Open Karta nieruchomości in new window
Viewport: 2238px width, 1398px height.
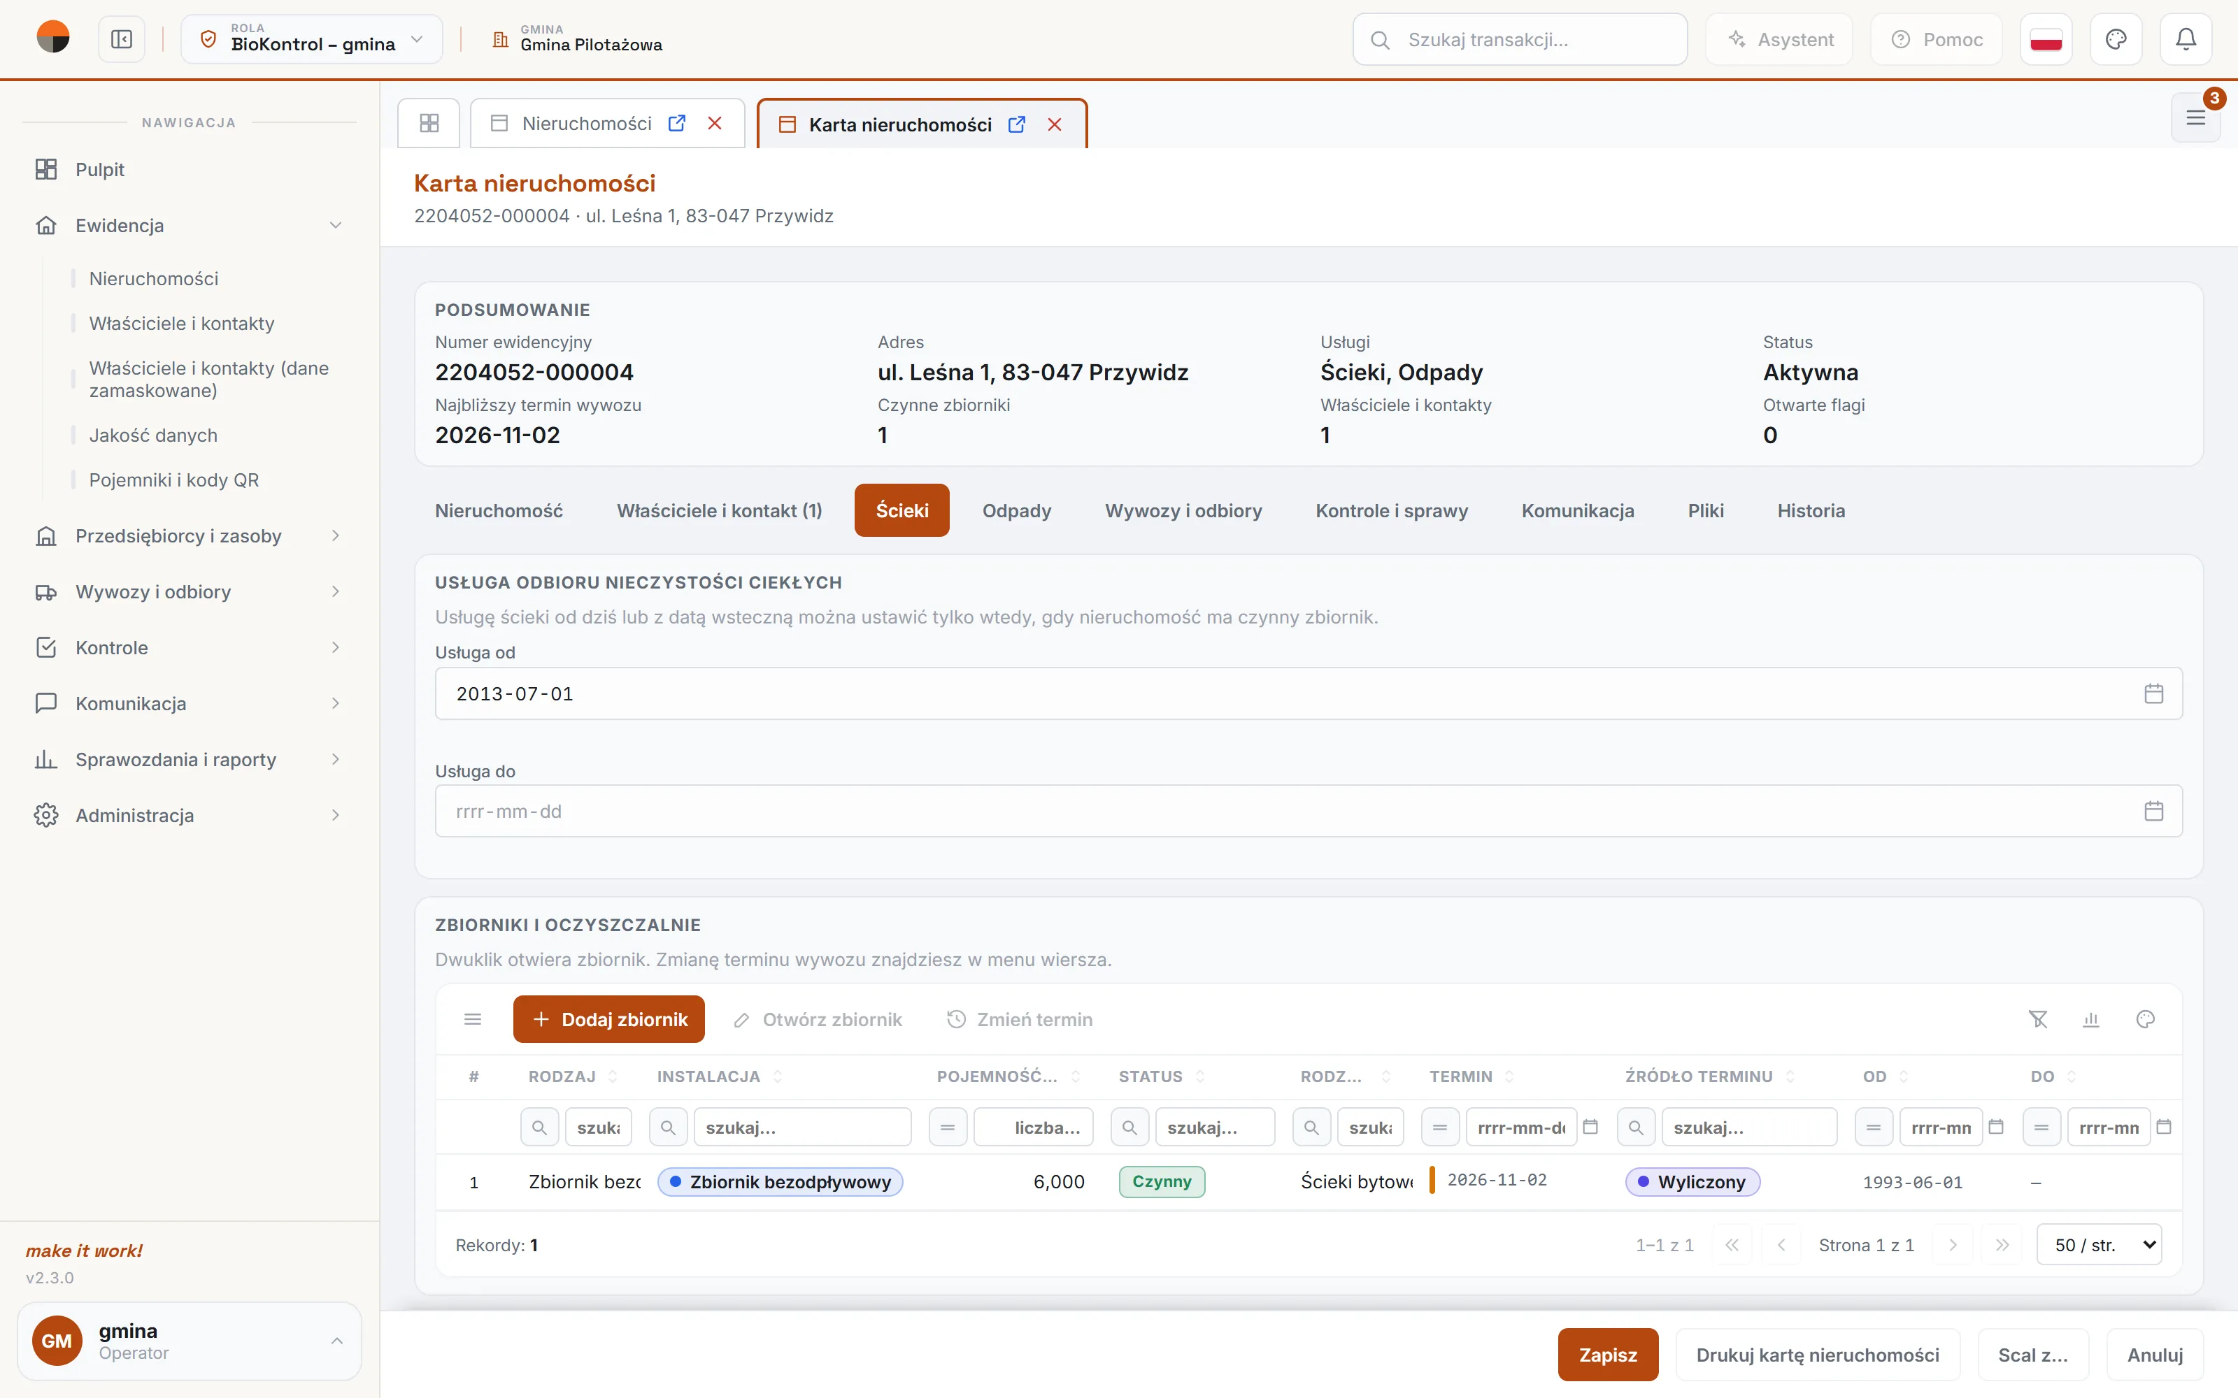click(1016, 124)
